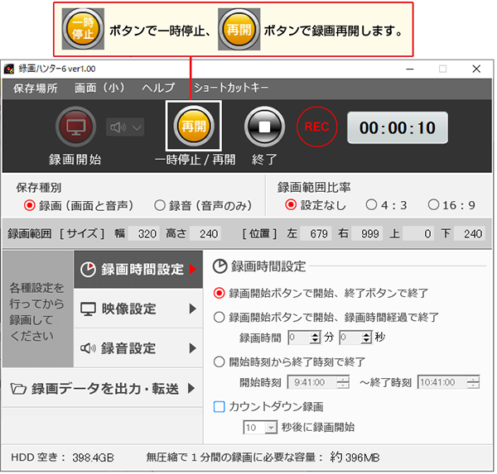Click the 秒 seconds field
Image resolution: width=497 pixels, height=474 pixels.
pos(350,338)
